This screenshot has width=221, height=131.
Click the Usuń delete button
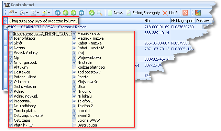[x=170, y=13]
